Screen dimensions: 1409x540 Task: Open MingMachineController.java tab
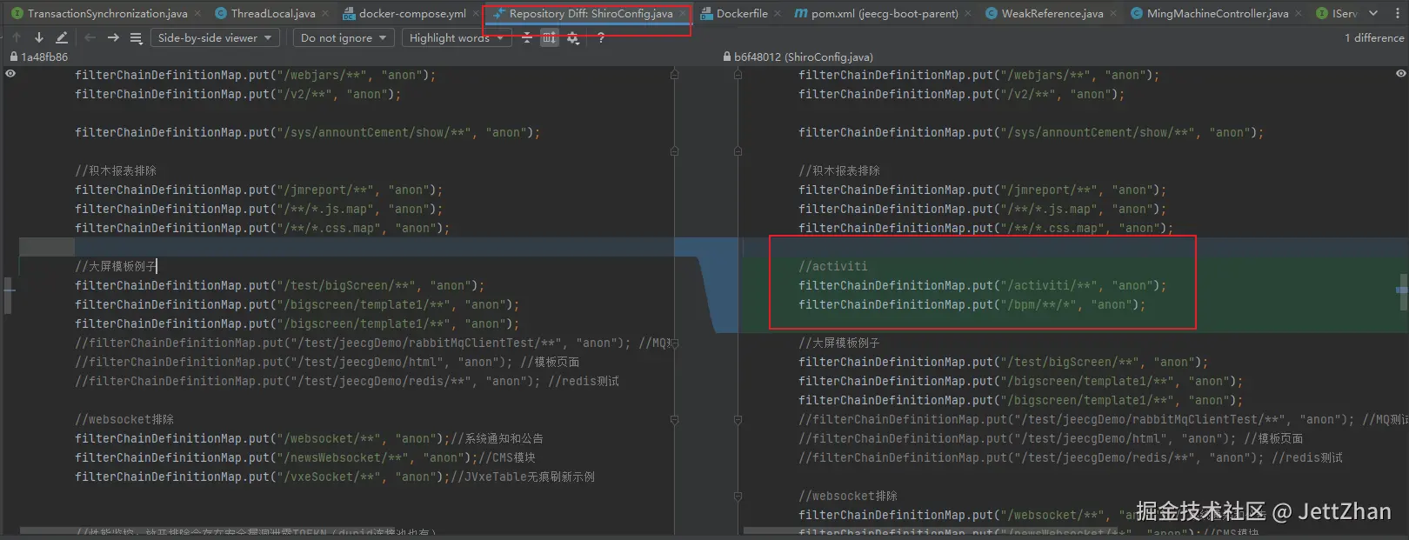coord(1218,13)
